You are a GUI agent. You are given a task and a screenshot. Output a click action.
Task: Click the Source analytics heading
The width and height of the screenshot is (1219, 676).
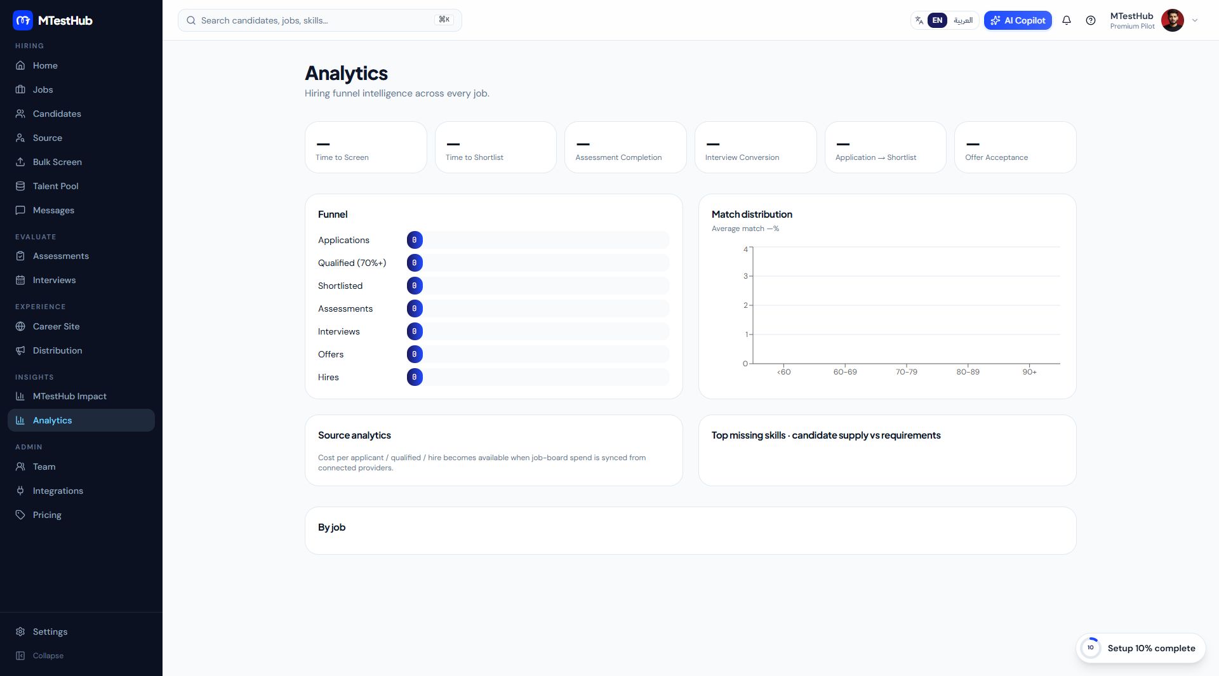(354, 435)
